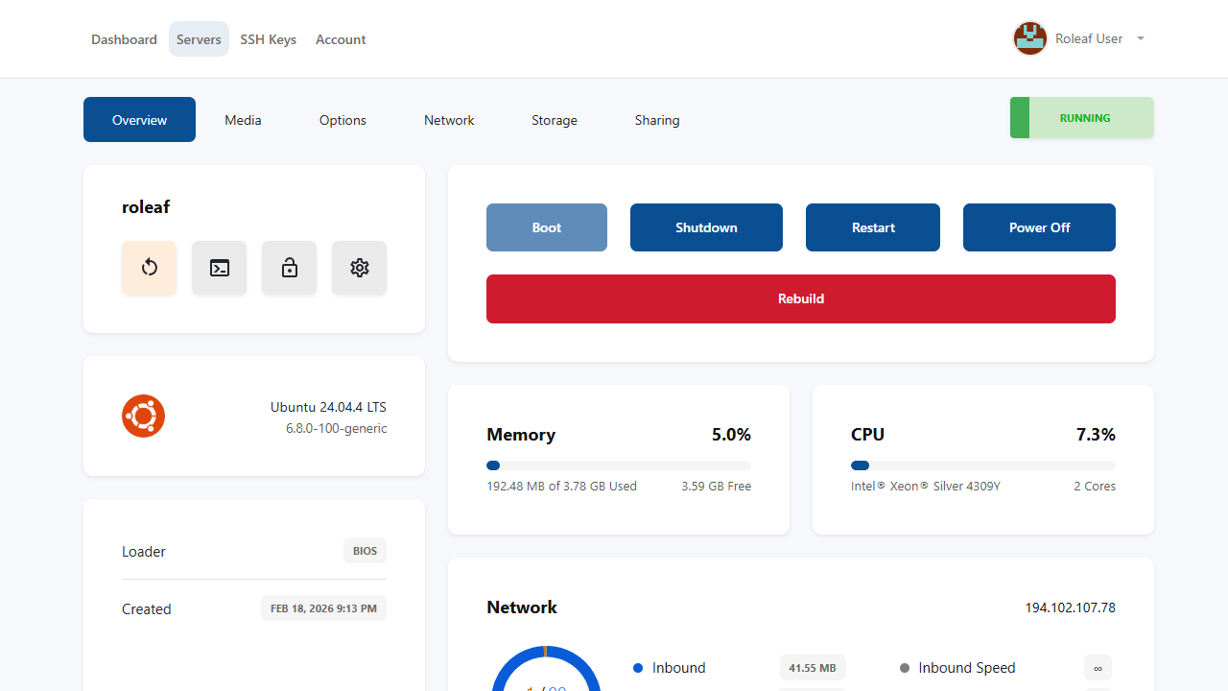
Task: Click the Boot button
Action: 546,227
